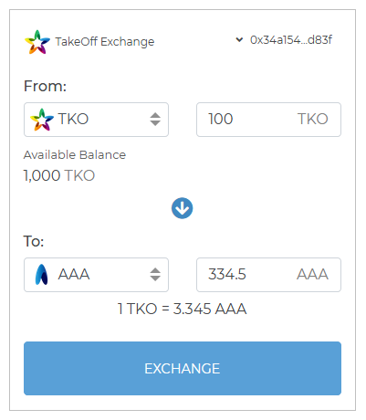Click the 1,000 TKO available balance
Image resolution: width=366 pixels, height=420 pixels.
[x=59, y=175]
